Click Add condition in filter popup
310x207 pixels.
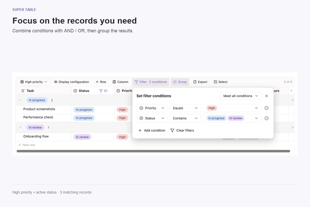pyautogui.click(x=152, y=130)
